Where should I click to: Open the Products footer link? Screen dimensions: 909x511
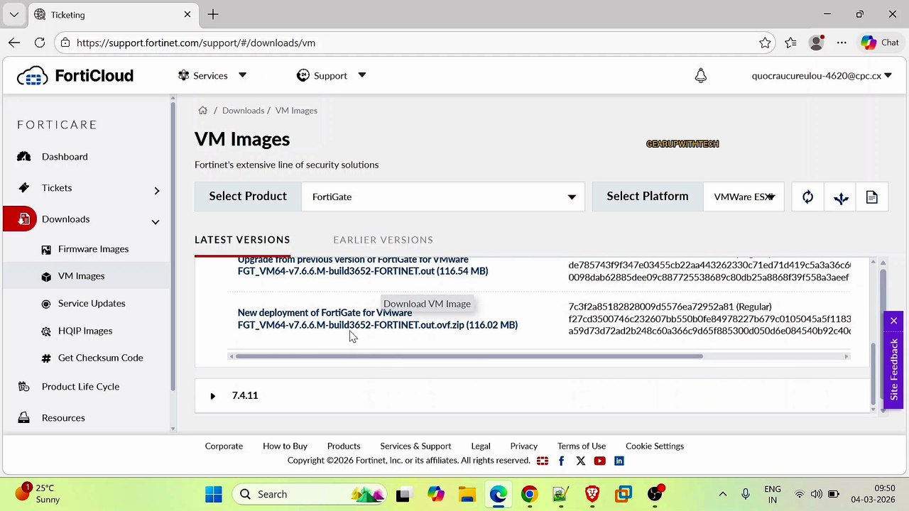pyautogui.click(x=344, y=446)
